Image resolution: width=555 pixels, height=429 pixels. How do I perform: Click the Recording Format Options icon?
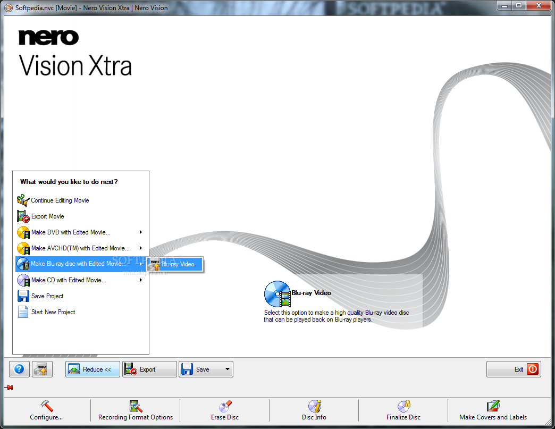(136, 406)
